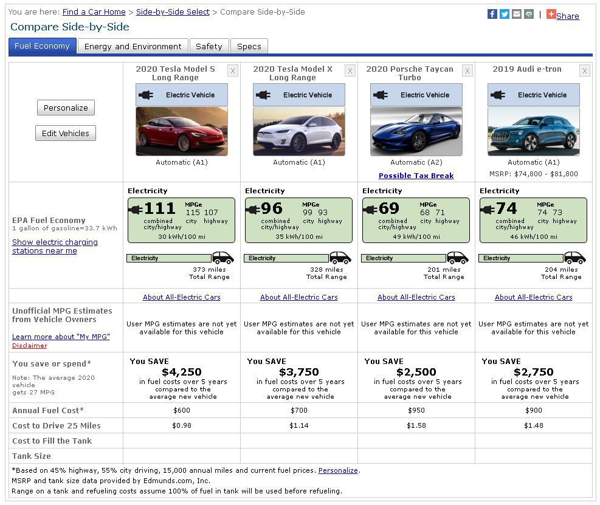
Task: Click the plug icon in Tesla Model X Electric Vehicle banner
Action: pyautogui.click(x=263, y=95)
